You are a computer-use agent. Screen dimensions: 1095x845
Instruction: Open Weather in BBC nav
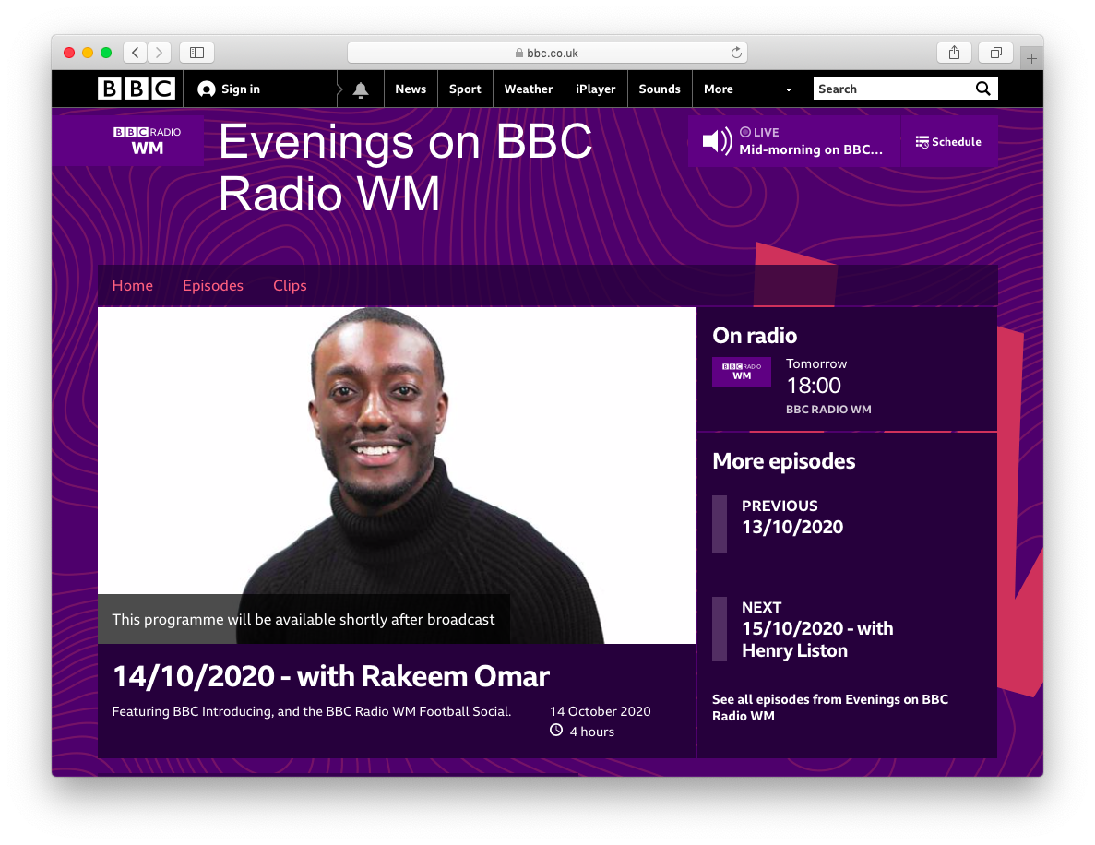pyautogui.click(x=529, y=89)
